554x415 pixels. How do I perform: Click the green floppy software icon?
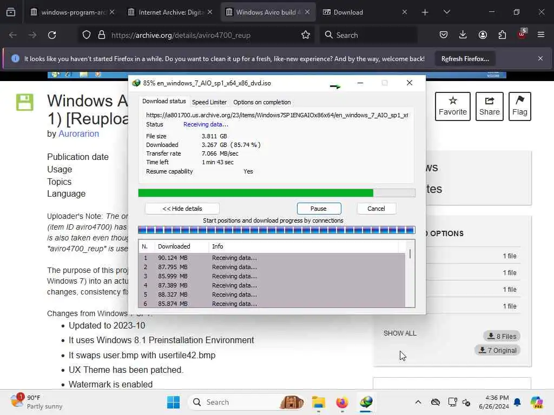click(x=25, y=102)
